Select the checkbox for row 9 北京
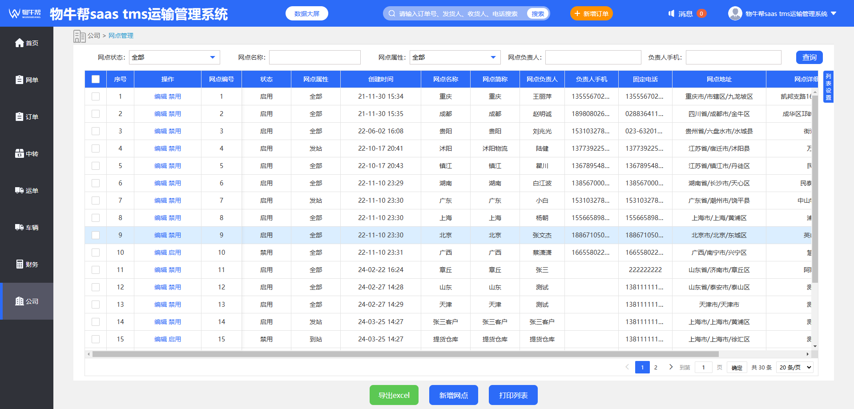This screenshot has height=409, width=854. point(96,235)
